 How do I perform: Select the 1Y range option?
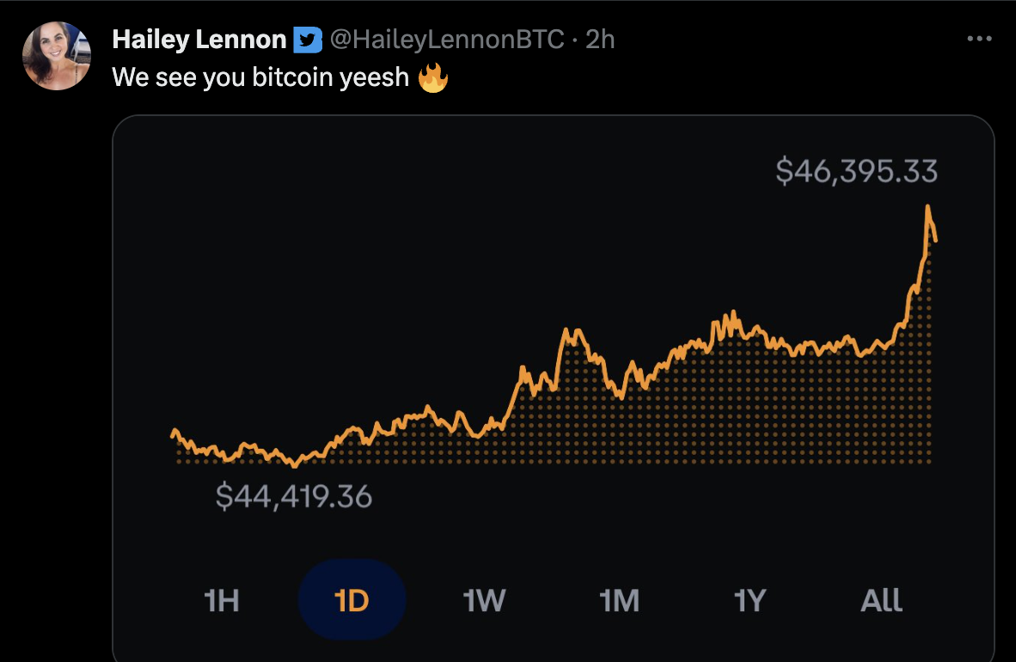(750, 600)
